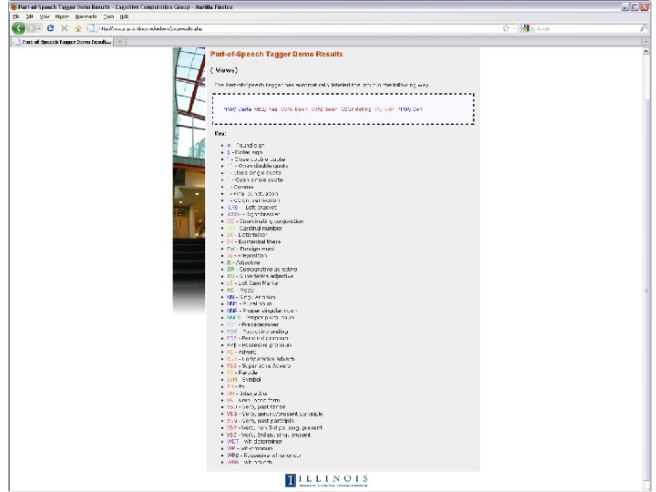The image size is (656, 492).
Task: Click the 'Symbol' key entry
Action: [244, 379]
